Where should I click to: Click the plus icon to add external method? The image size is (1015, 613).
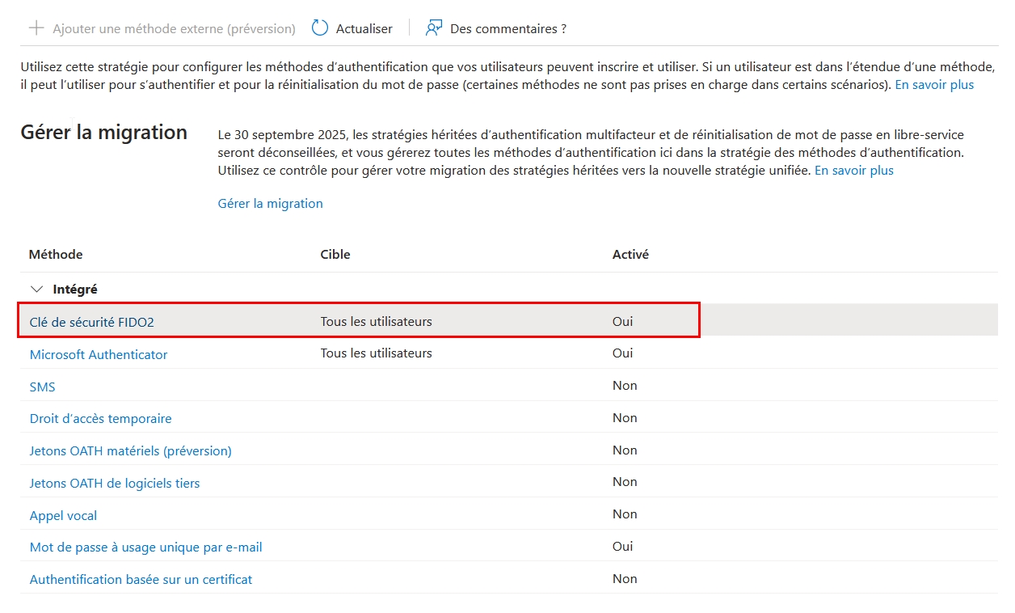pyautogui.click(x=36, y=28)
